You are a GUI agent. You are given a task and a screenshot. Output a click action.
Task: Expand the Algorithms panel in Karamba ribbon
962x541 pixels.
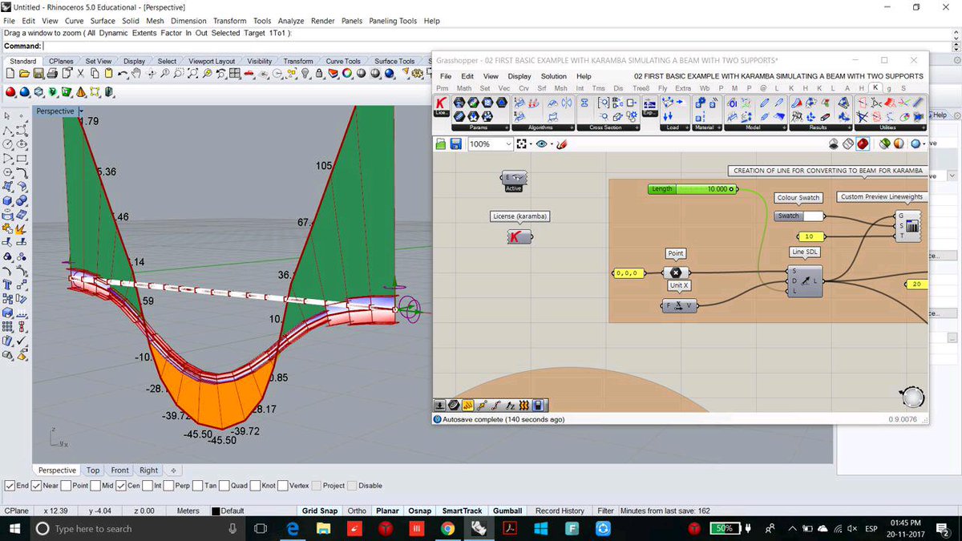(573, 127)
